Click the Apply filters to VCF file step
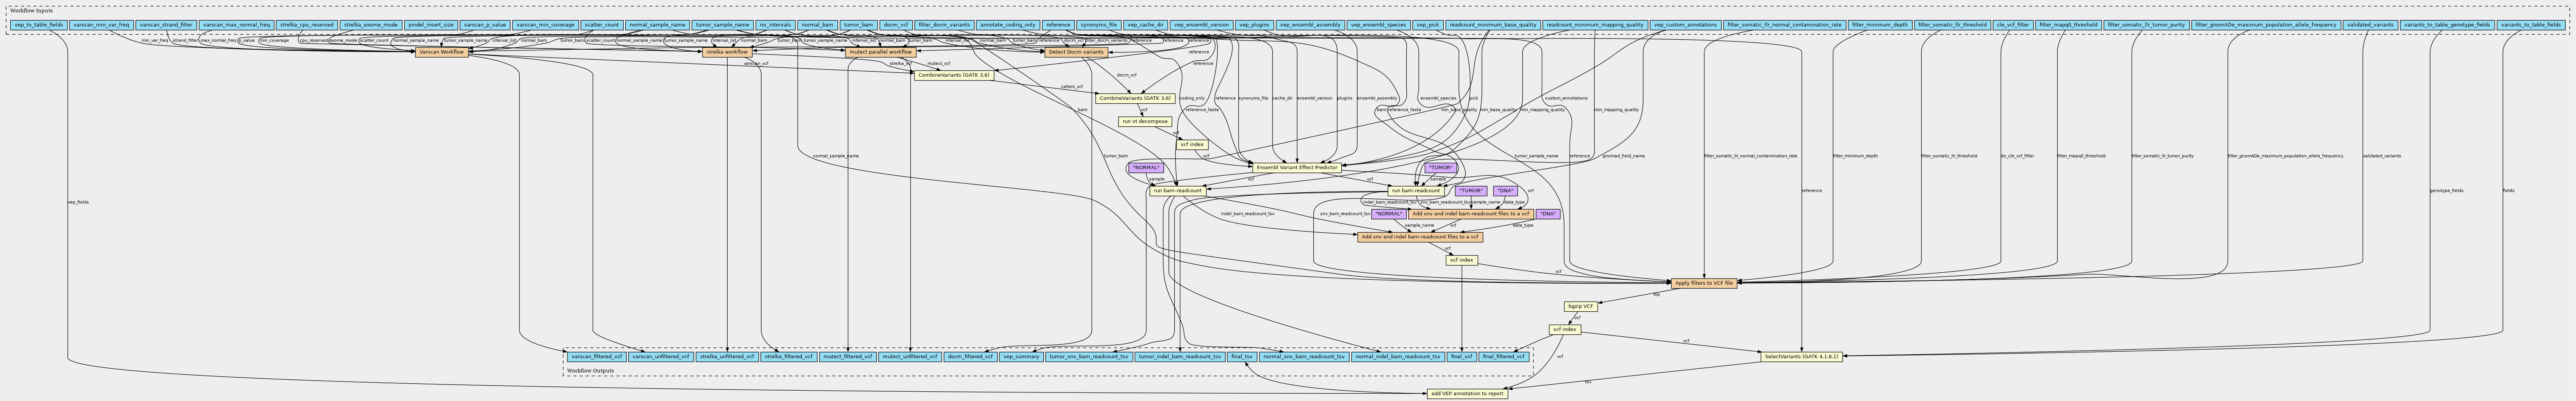 point(1704,283)
